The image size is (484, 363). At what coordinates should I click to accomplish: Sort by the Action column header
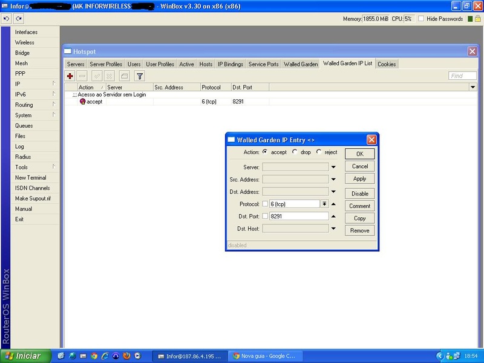click(91, 87)
